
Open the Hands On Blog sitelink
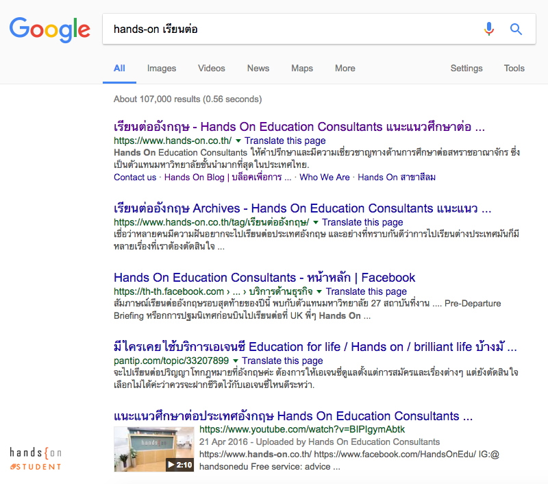228,178
